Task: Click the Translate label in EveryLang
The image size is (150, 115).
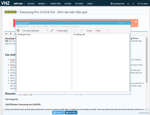Action: (89, 31)
